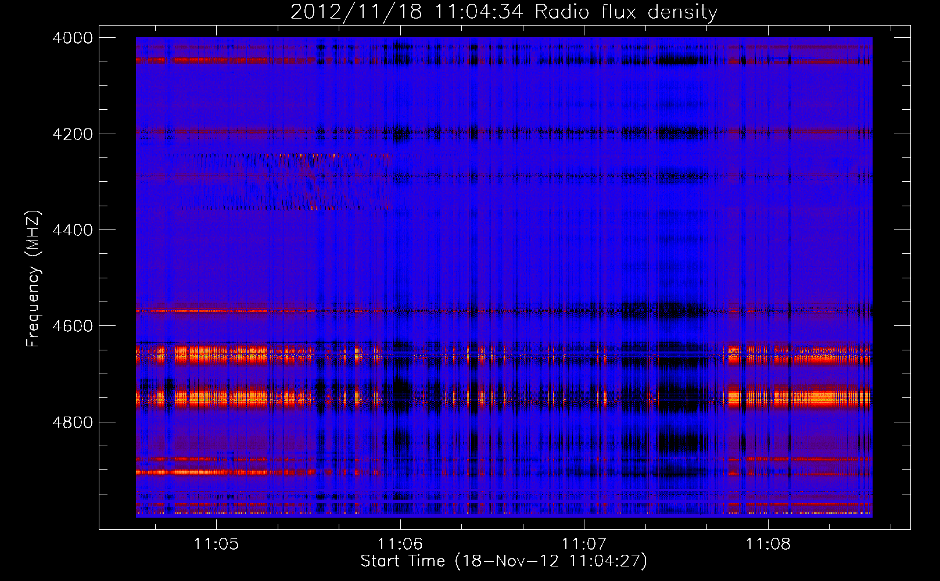The width and height of the screenshot is (940, 581).
Task: Click the 4800 frequency tick label
Action: click(x=73, y=422)
